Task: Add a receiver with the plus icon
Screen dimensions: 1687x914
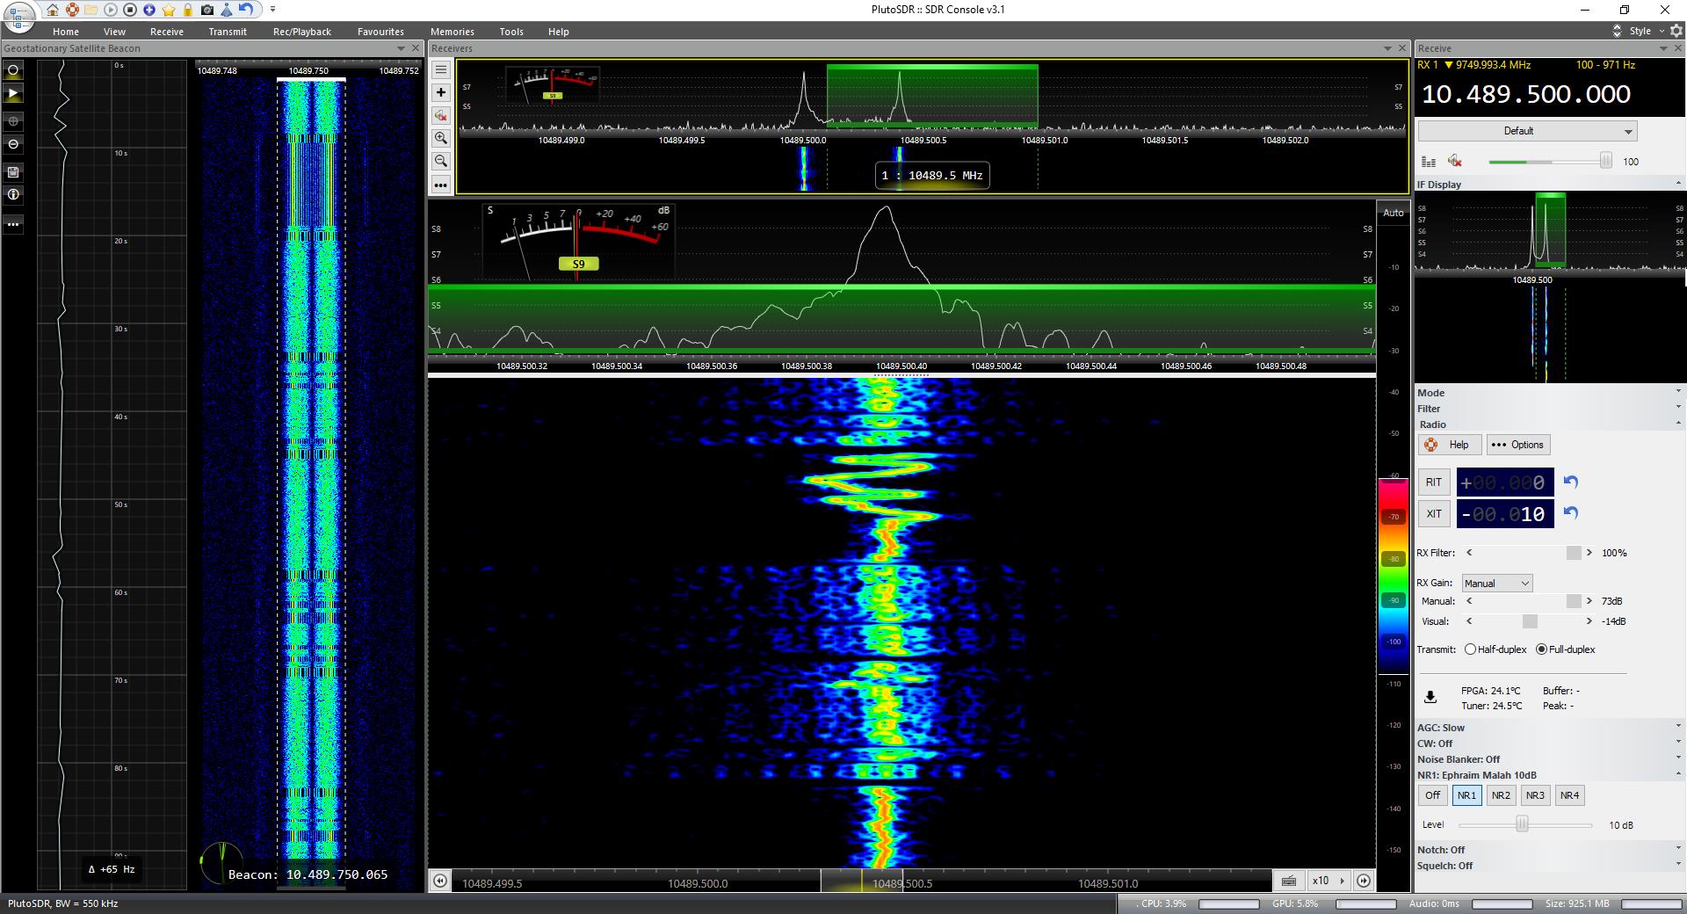Action: coord(441,92)
